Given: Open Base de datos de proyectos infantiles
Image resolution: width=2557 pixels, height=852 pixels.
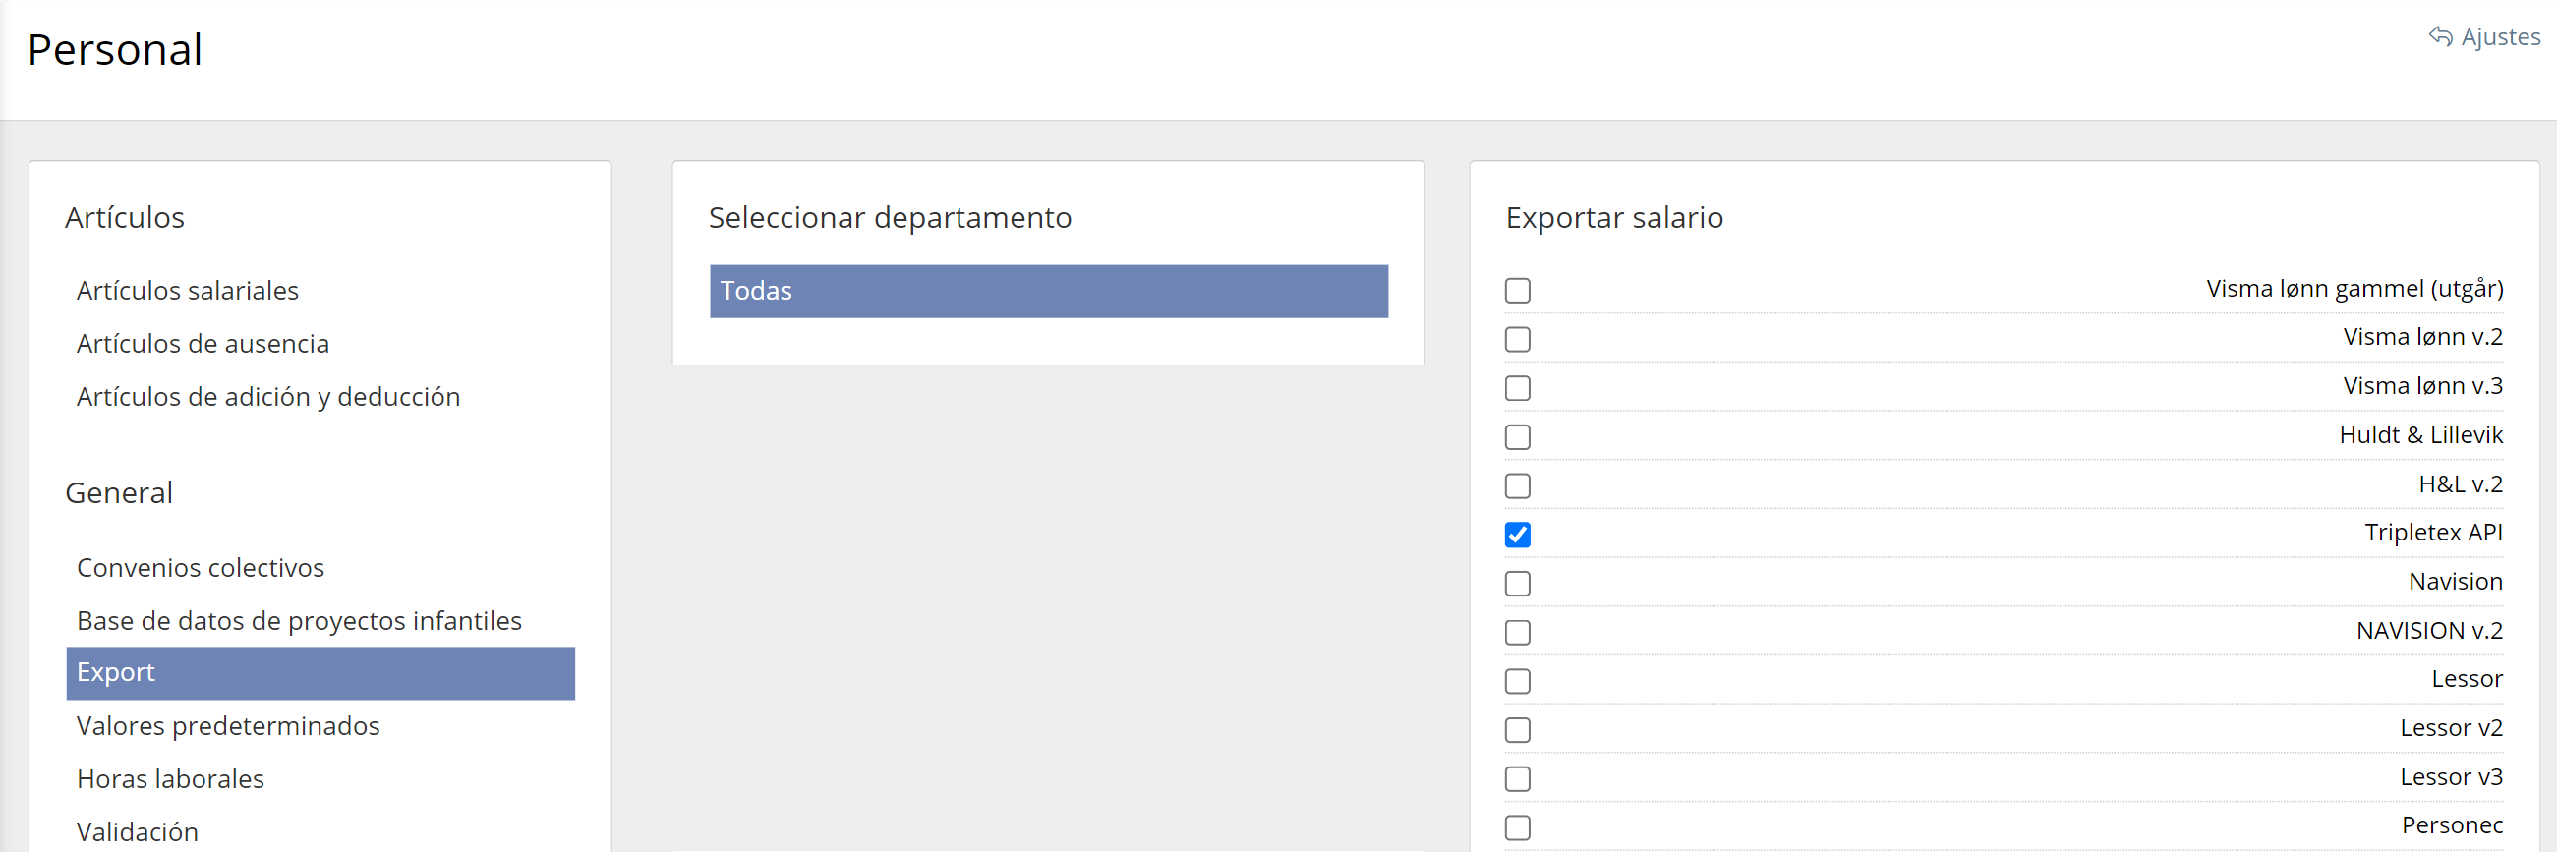Looking at the screenshot, I should coord(299,621).
